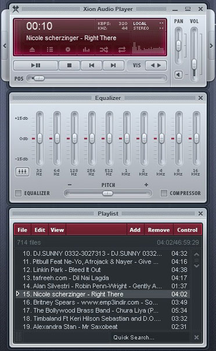Enable the COMPRESSOR checkbox

click(x=164, y=193)
